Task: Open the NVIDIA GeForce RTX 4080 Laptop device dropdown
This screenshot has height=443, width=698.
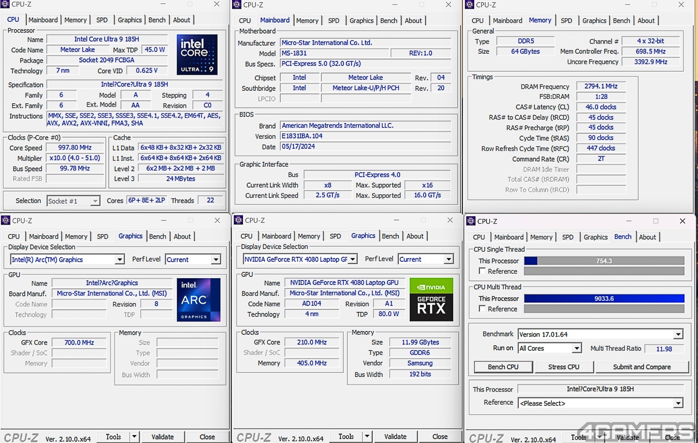Action: (x=352, y=259)
